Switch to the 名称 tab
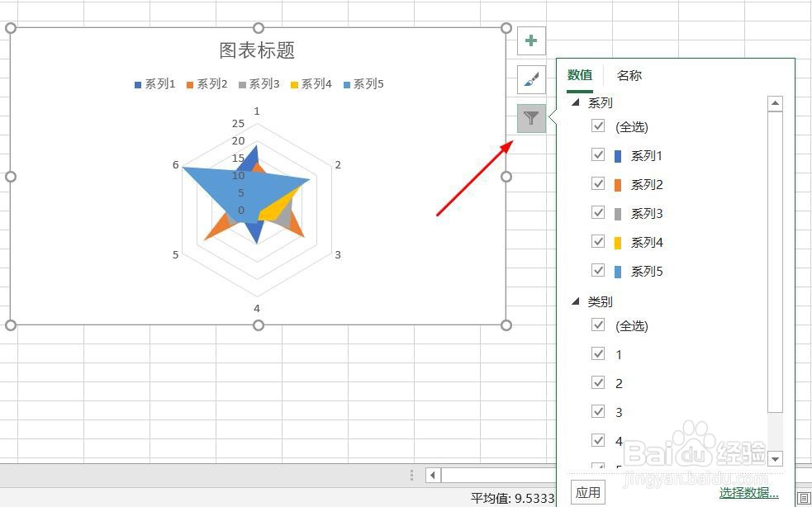The height and width of the screenshot is (507, 812). (x=629, y=76)
